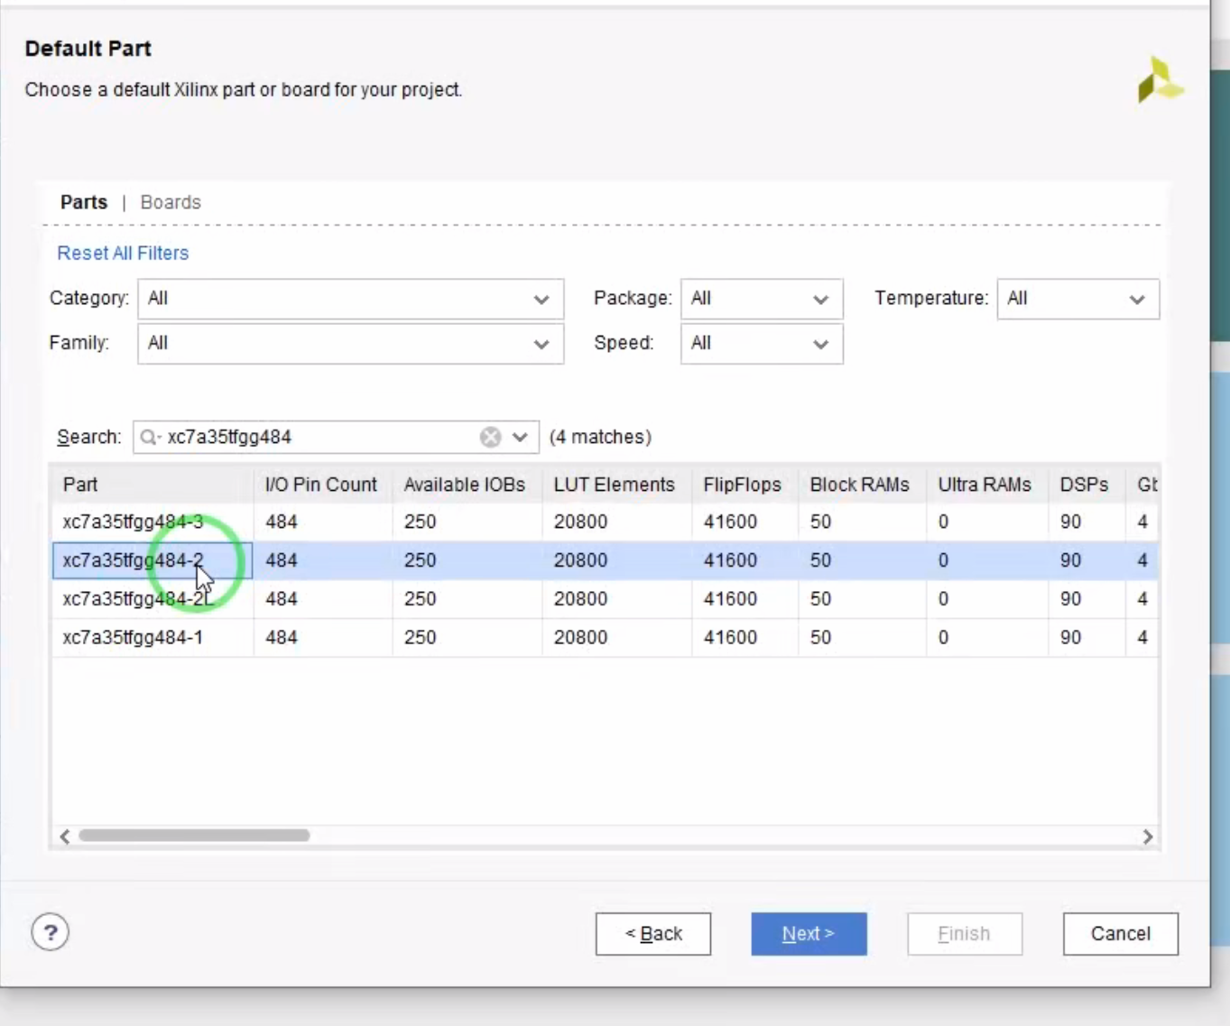This screenshot has height=1026, width=1230.
Task: Click the magnifier icon in Search box
Action: 149,438
